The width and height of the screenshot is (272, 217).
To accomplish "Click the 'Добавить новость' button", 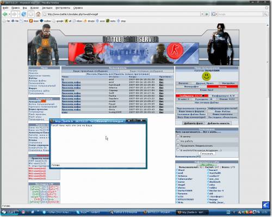I will (x=219, y=123).
